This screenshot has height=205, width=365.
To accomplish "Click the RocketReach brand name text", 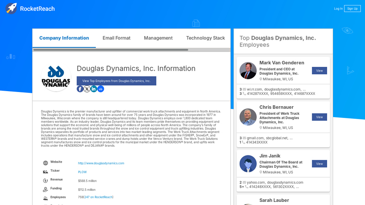I will [x=37, y=9].
